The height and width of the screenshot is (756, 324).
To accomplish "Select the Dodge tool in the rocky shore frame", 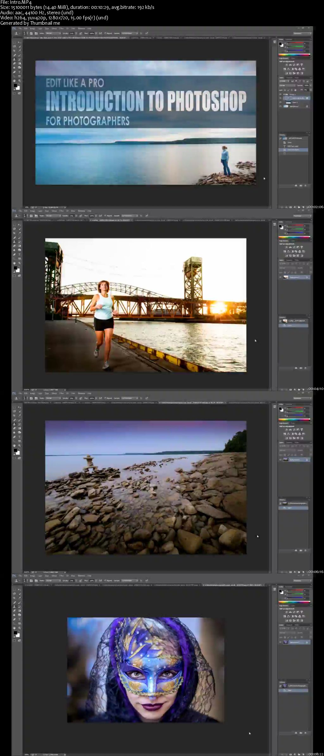I will [19, 432].
